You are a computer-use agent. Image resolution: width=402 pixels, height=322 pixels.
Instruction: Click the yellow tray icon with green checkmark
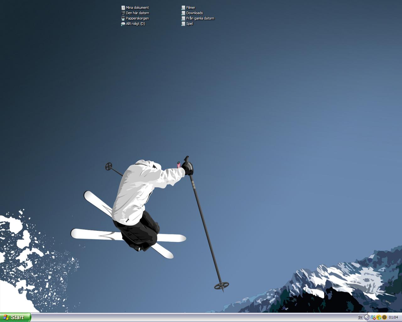[x=379, y=317]
